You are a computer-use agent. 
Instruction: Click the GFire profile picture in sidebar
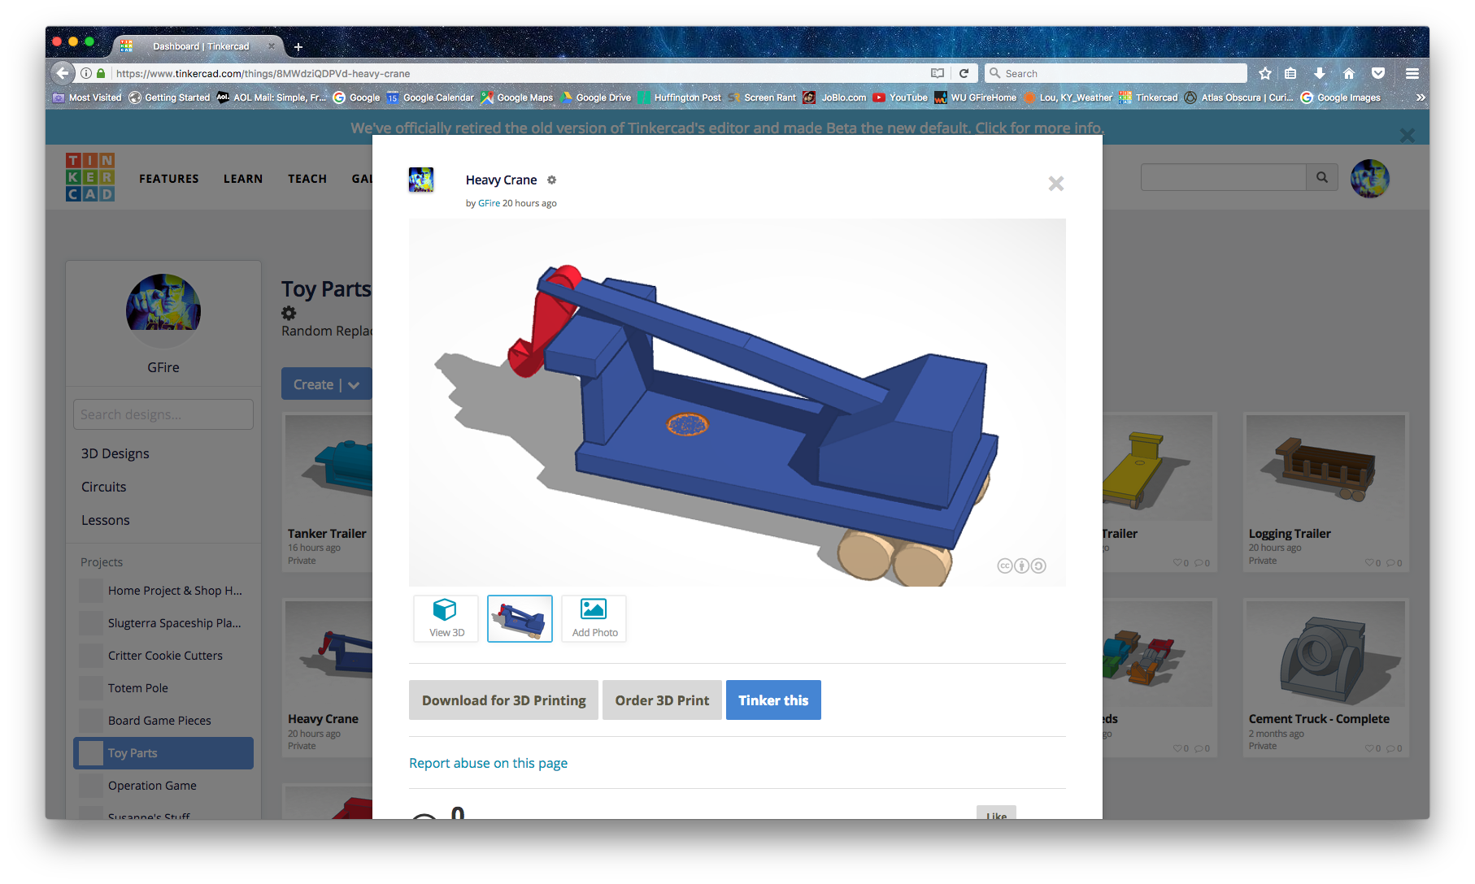pos(163,311)
